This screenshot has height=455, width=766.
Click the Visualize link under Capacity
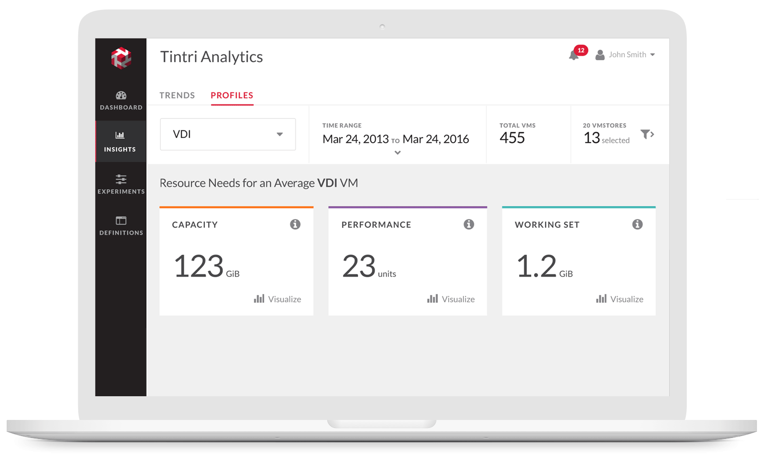coord(285,299)
